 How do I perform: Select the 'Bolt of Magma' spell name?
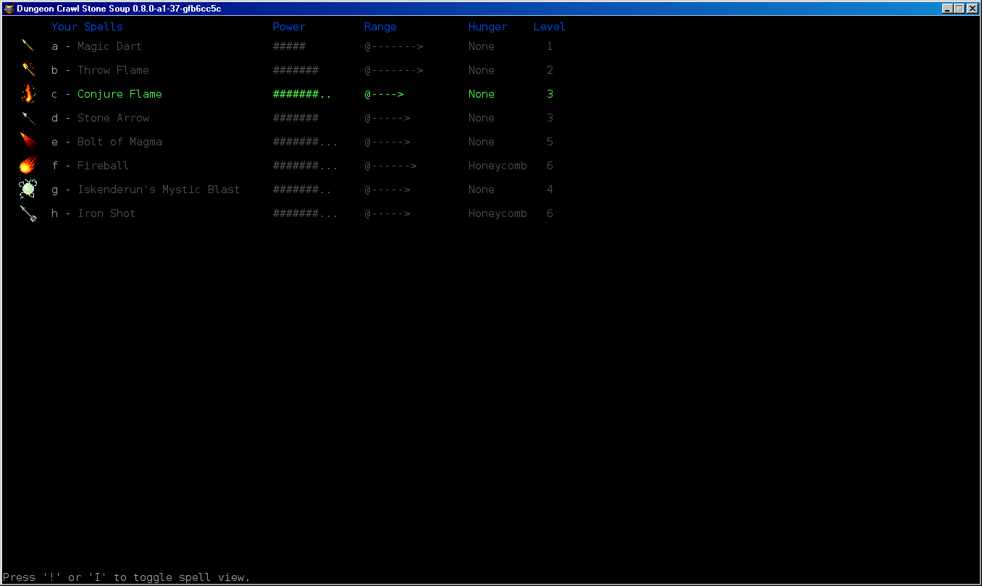(x=119, y=142)
